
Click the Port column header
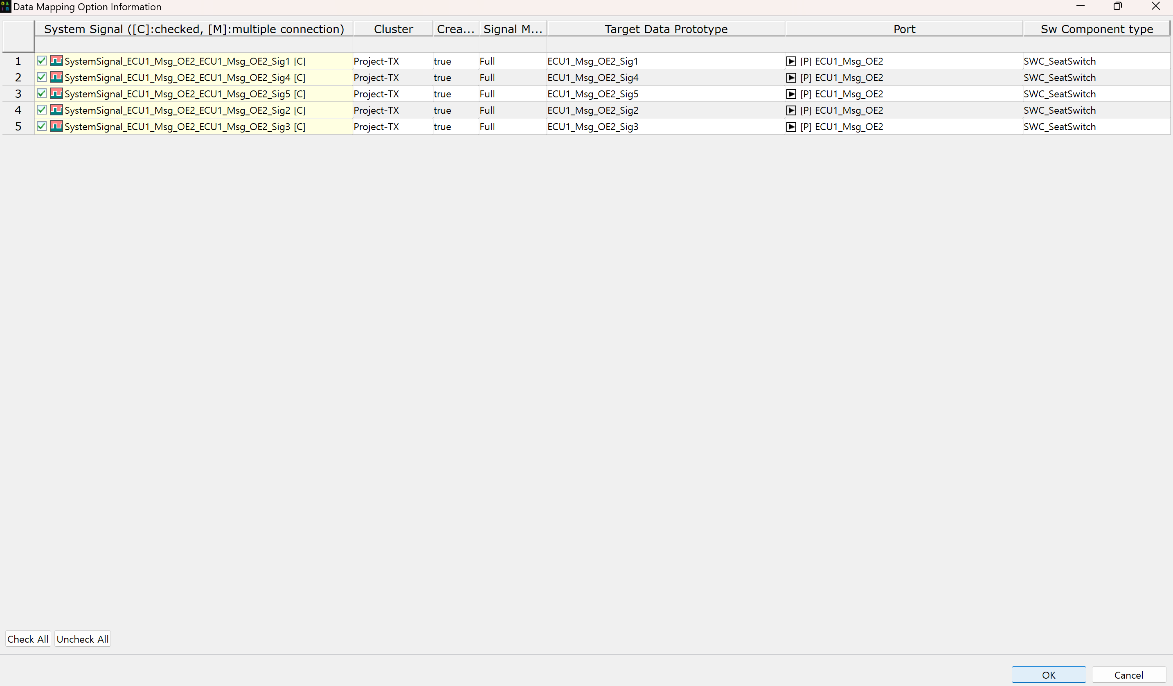tap(904, 29)
